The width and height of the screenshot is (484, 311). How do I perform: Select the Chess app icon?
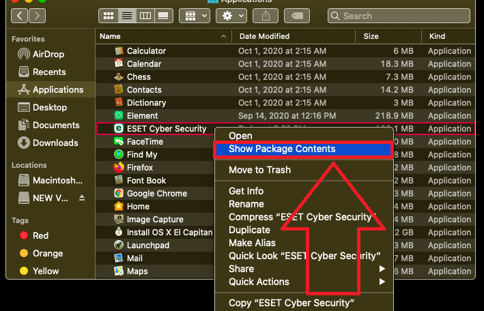click(119, 77)
